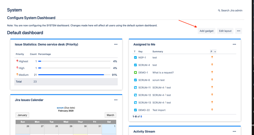Screen dimensions: 254x135
Task: Click the Jira Issues Calendar gadget title
Action: 29,100
